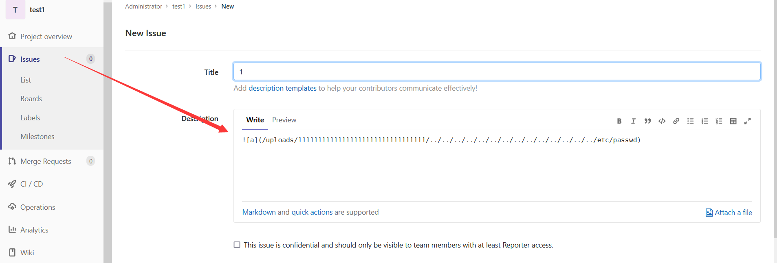Open the description templates link
The height and width of the screenshot is (263, 777).
click(282, 88)
